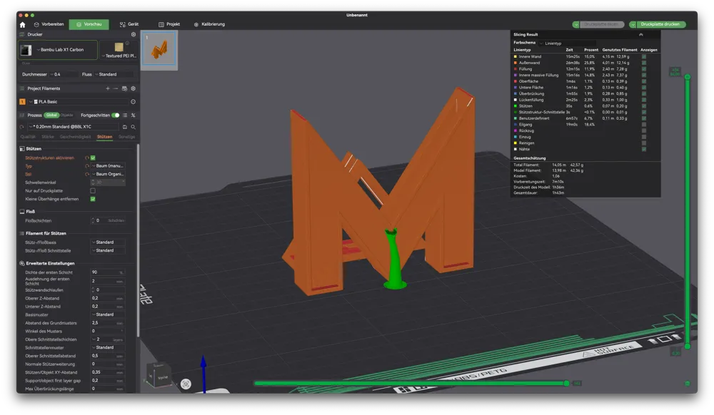This screenshot has height=415, width=714.
Task: Open the process settings list icon
Action: click(x=125, y=116)
